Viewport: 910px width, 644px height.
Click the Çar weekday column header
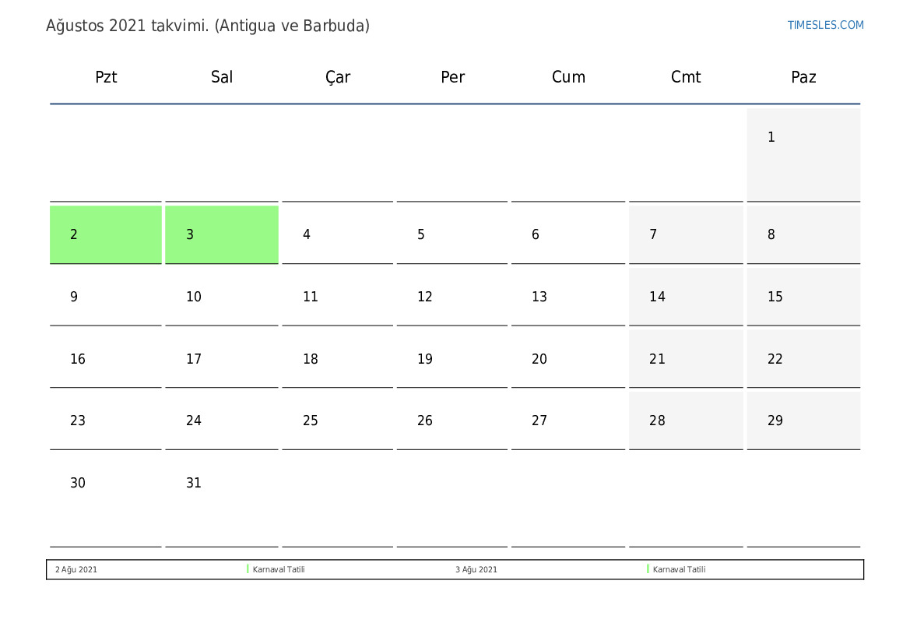tap(338, 77)
